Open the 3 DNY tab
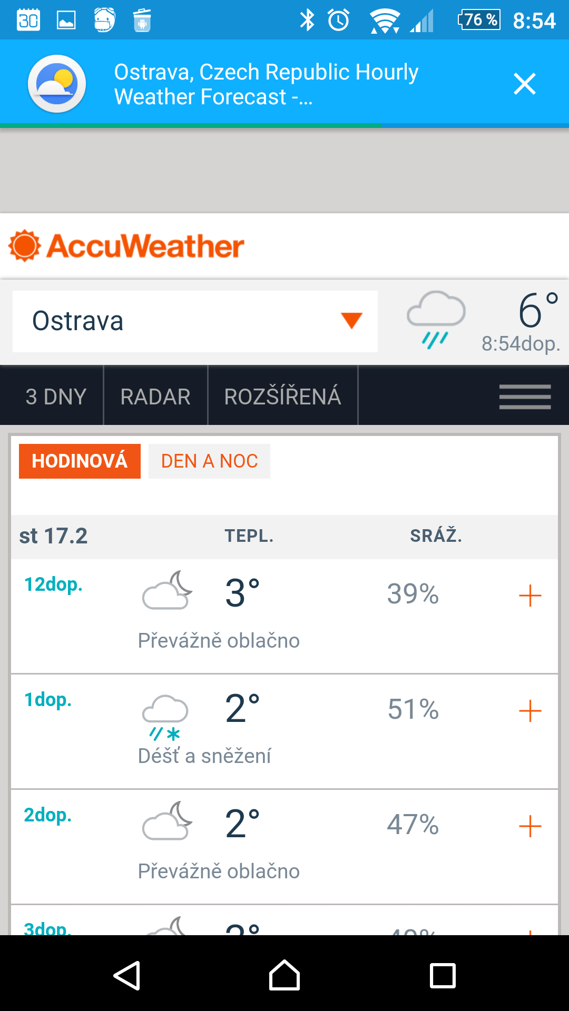The image size is (569, 1011). coord(56,396)
